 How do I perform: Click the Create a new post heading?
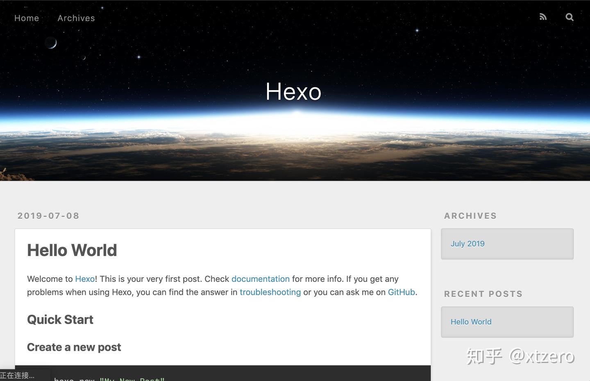(x=74, y=347)
